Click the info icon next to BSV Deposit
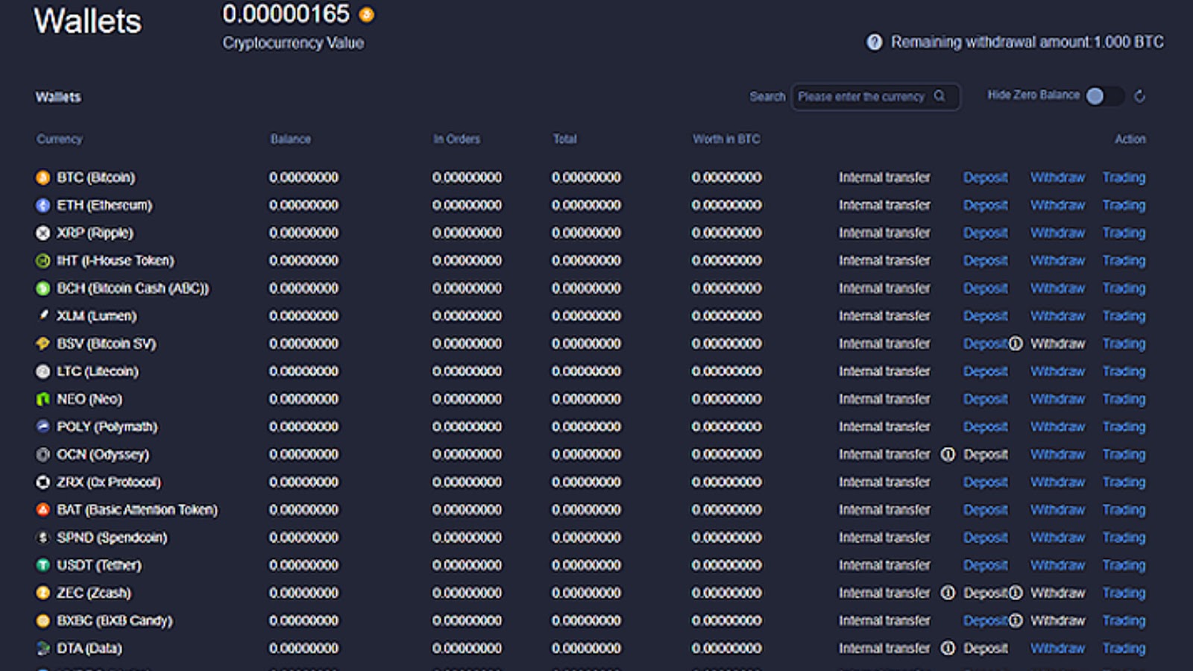 click(1016, 344)
